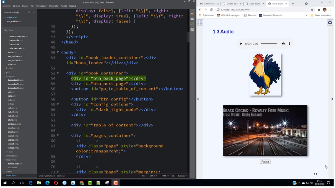The width and height of the screenshot is (335, 188).
Task: Open the Desarrollo menu
Action: point(54,6)
